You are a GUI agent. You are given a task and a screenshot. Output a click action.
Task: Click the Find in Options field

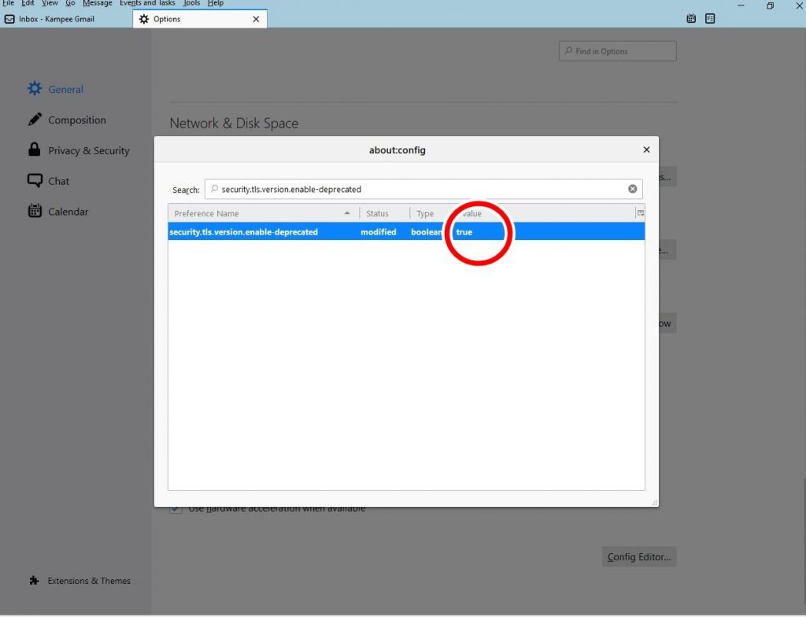pos(618,51)
